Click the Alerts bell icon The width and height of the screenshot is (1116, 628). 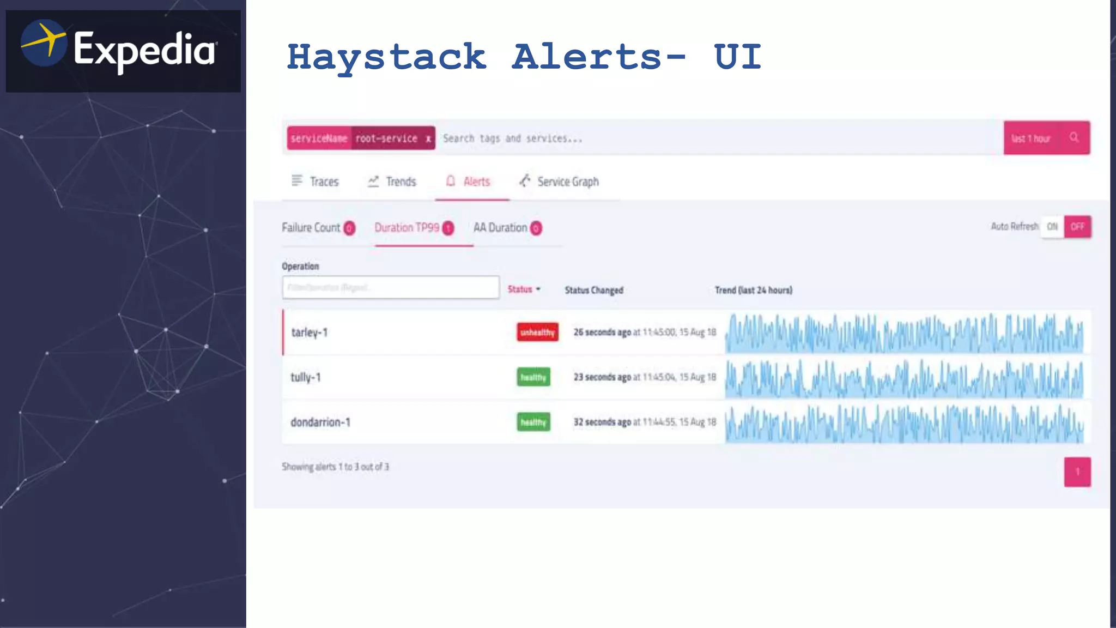pos(451,180)
